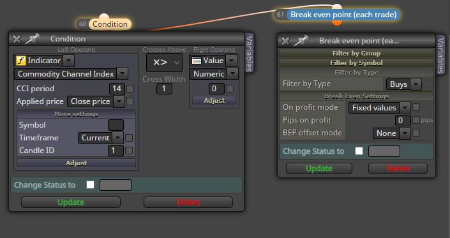Image resolution: width=450 pixels, height=238 pixels.
Task: Click the Cross Width input field
Action: tap(164, 89)
